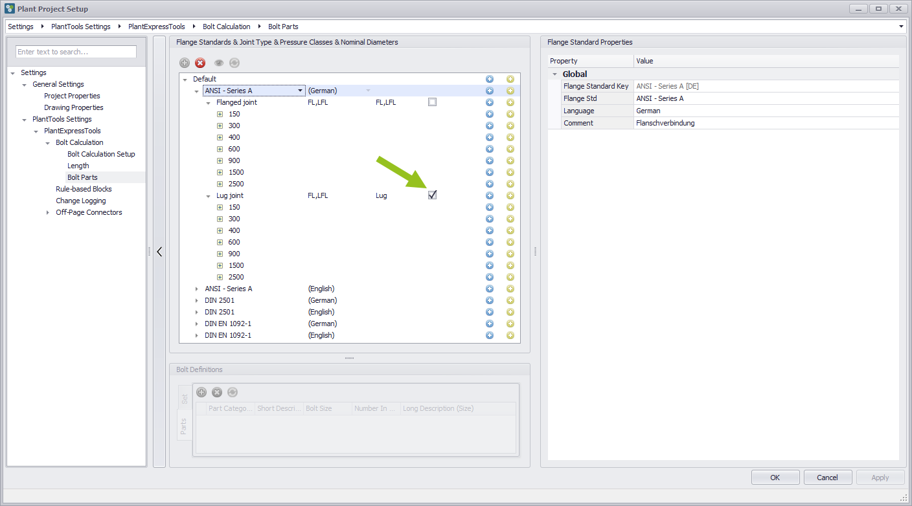Click Settings in the breadcrumb bar
Screen dimensions: 912x506
coord(21,27)
